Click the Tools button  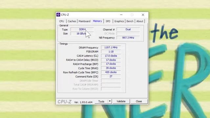click(x=101, y=101)
